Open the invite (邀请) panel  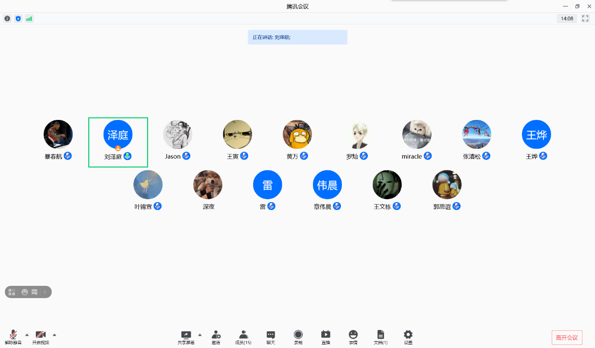pos(216,337)
